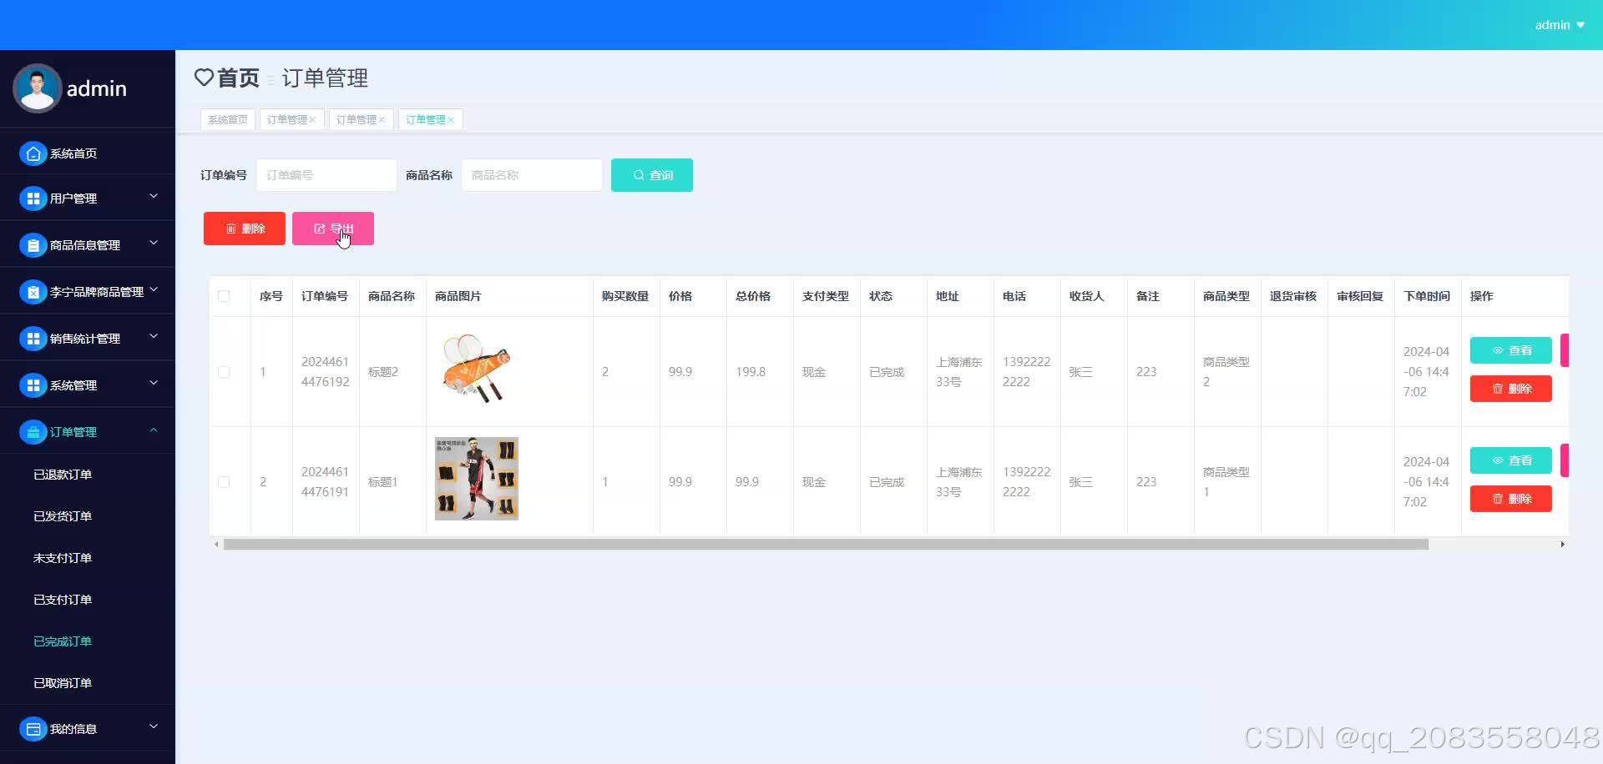Switch to the 系统首页 tab
1603x764 pixels.
point(228,120)
